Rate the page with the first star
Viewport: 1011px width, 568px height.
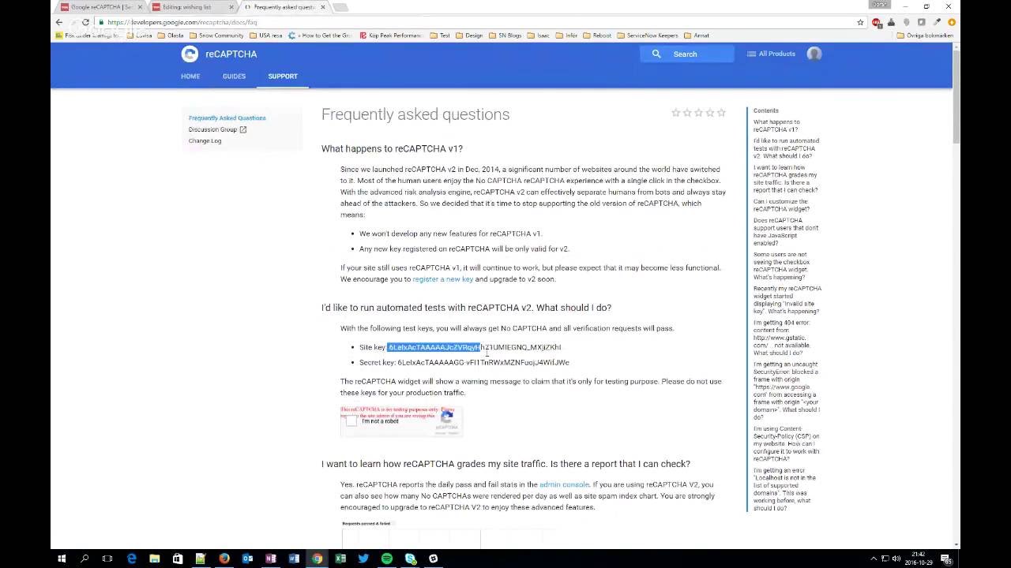coord(675,113)
